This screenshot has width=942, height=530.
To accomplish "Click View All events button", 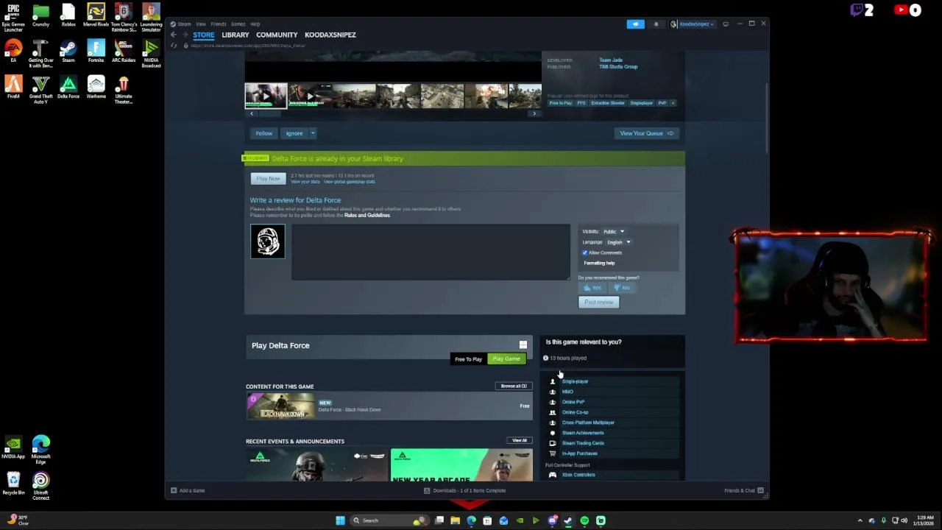I will point(520,440).
